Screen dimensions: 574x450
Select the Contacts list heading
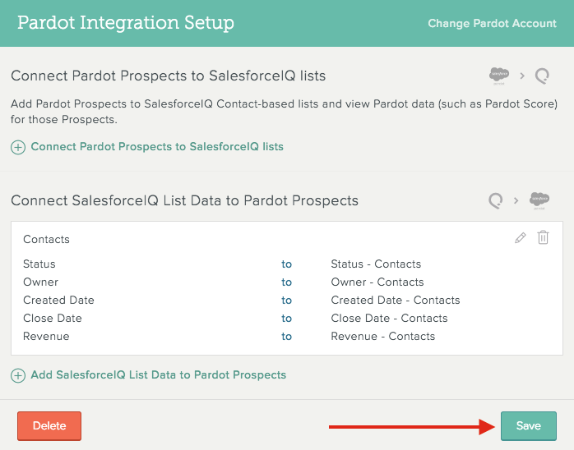coord(46,239)
